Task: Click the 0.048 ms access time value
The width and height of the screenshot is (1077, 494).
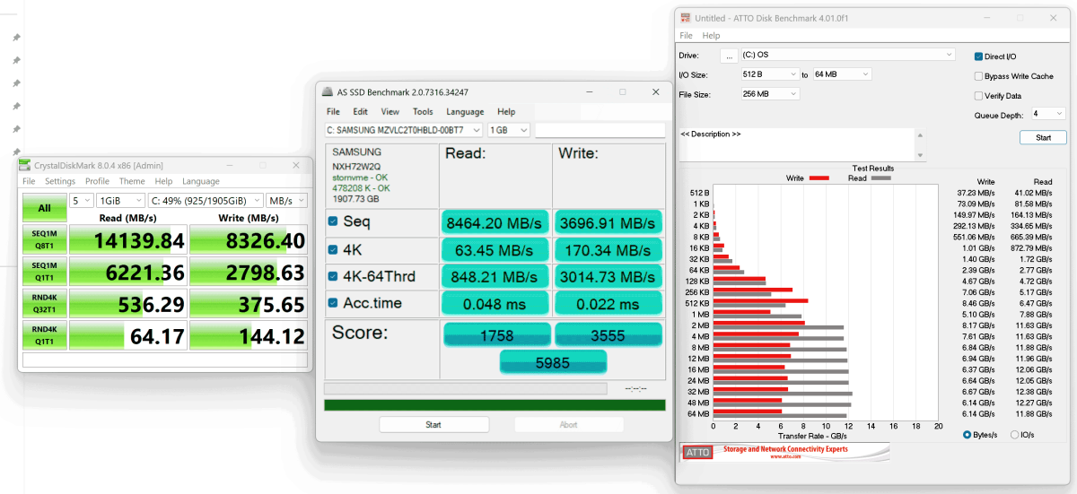Action: (495, 304)
